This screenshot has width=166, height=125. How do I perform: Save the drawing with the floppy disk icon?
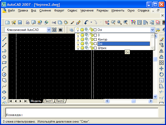click(20, 22)
